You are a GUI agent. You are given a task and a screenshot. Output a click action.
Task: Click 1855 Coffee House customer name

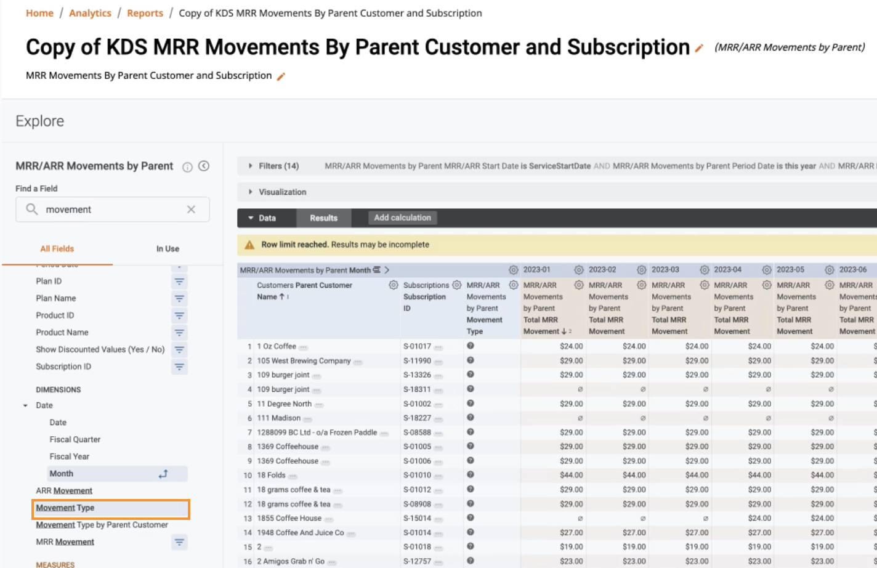(289, 518)
